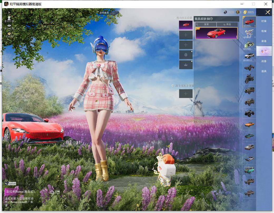The width and height of the screenshot is (274, 213).
Task: Select the teal minibus vehicle
Action: 249,170
